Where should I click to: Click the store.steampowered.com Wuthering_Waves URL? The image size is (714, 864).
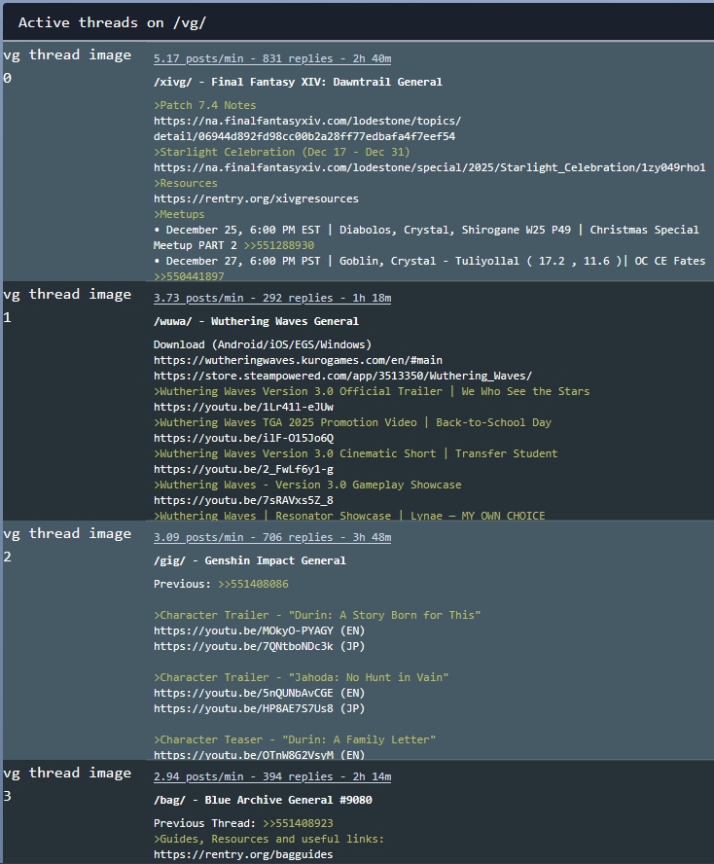[342, 376]
